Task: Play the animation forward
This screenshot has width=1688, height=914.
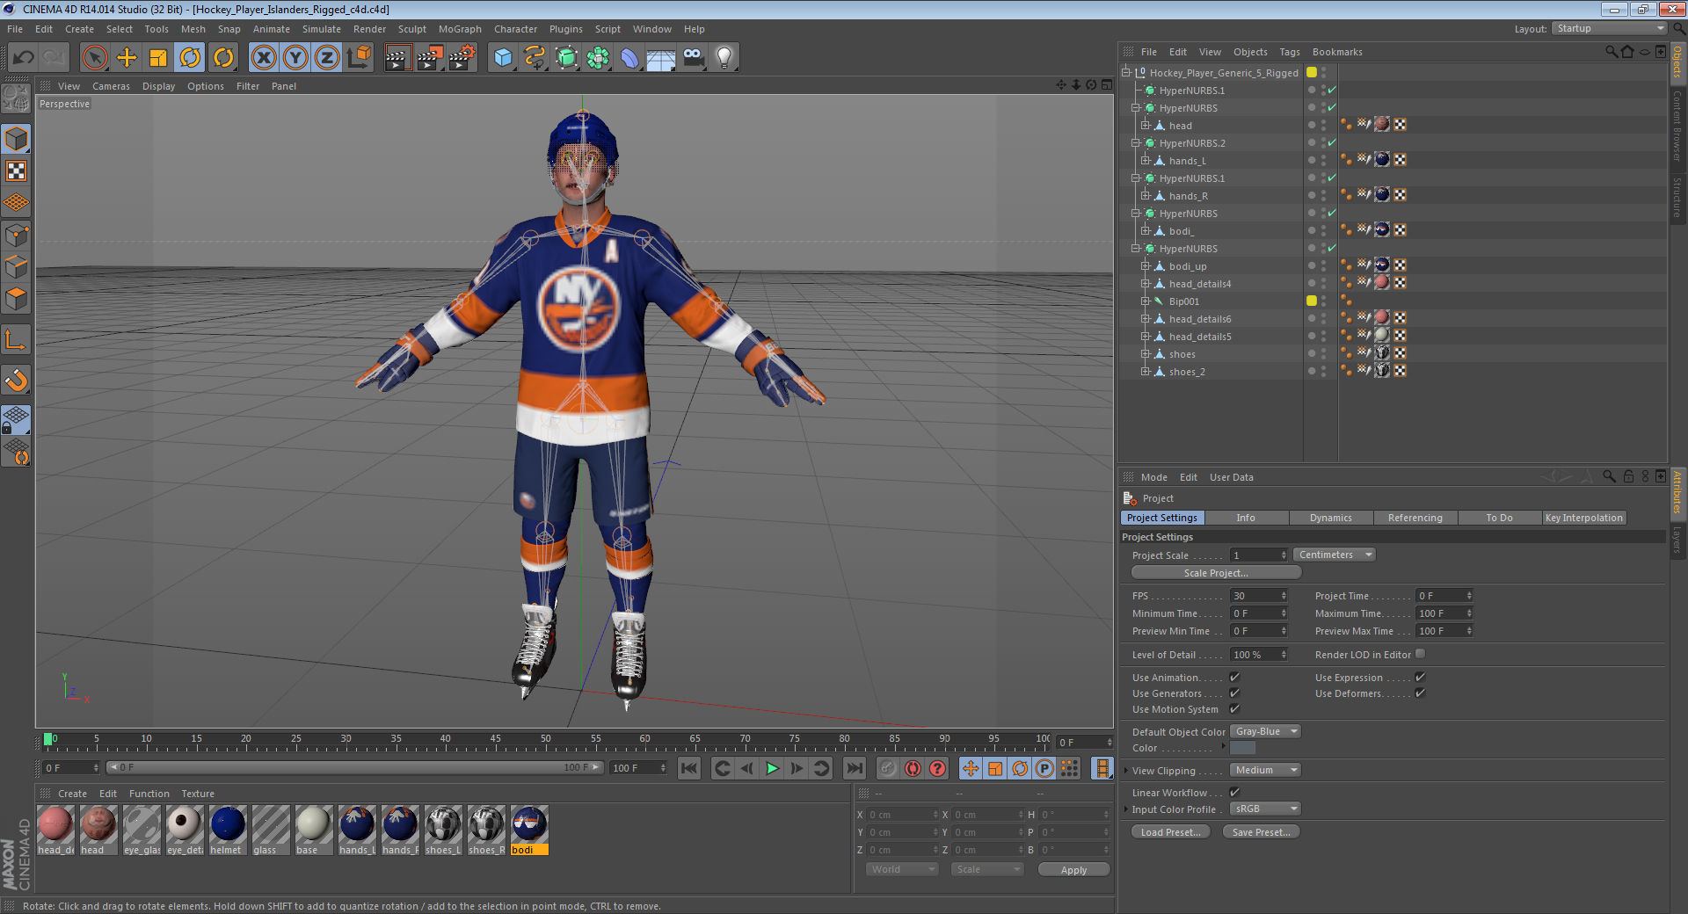Action: coord(772,768)
